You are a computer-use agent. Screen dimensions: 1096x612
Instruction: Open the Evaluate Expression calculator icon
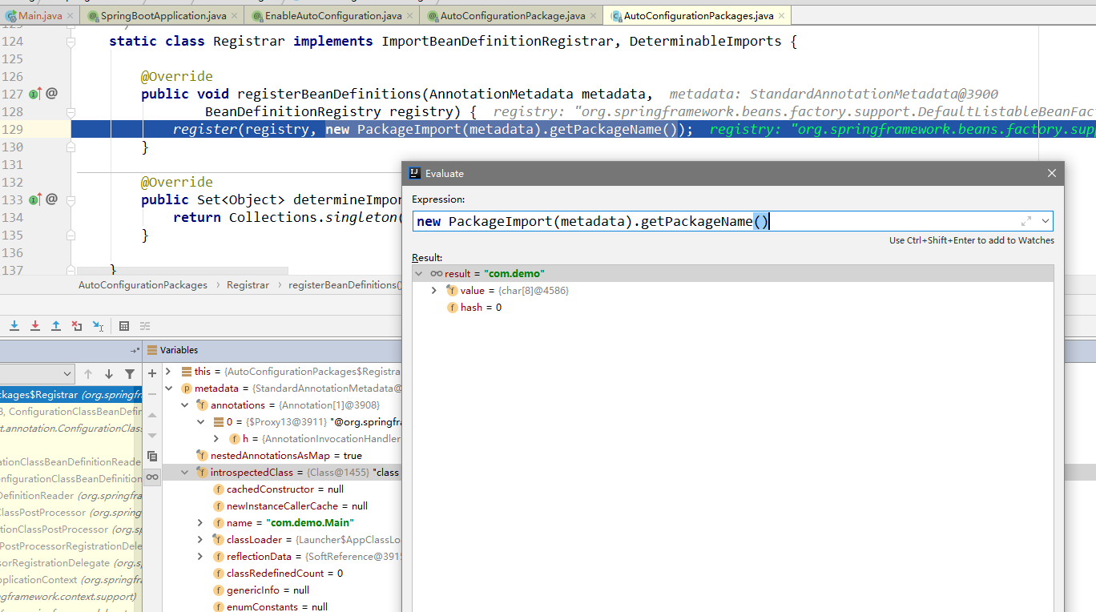[x=124, y=326]
